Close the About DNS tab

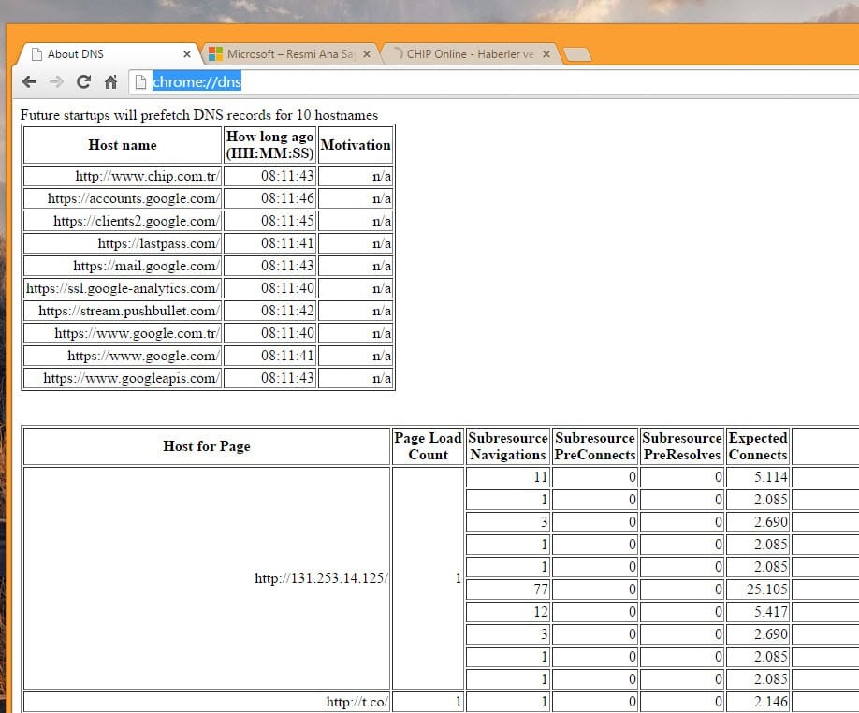pyautogui.click(x=187, y=54)
